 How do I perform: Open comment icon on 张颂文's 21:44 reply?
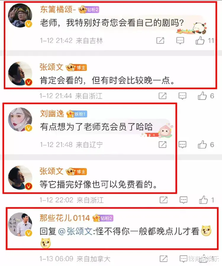(x=182, y=96)
